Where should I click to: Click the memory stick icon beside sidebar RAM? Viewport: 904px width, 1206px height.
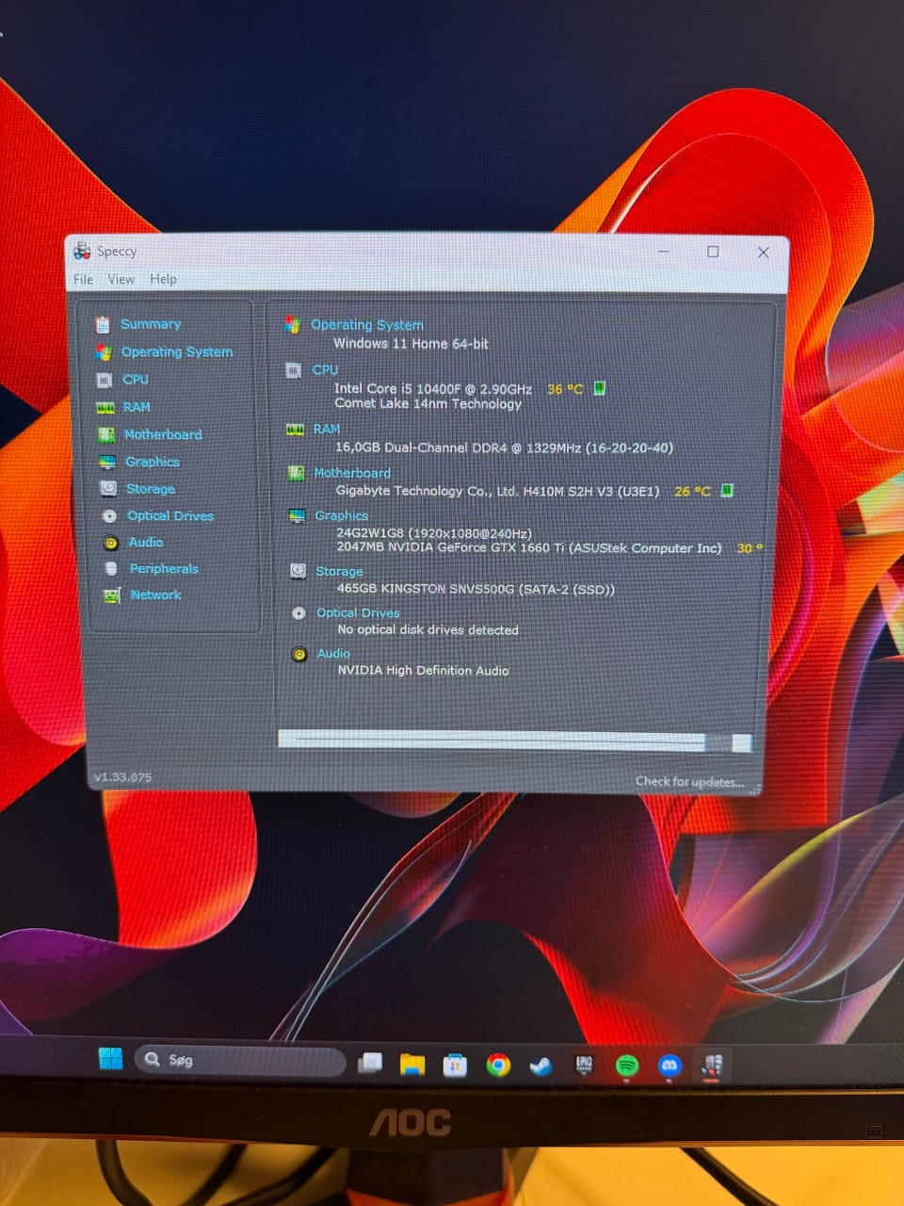point(105,408)
